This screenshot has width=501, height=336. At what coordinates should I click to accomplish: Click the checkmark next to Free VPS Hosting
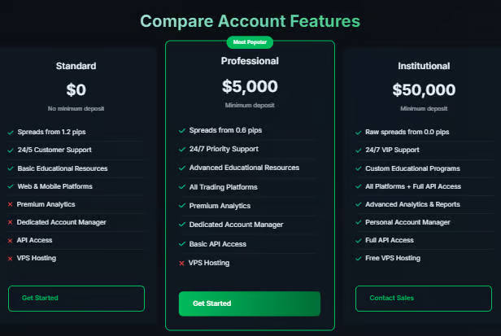click(x=358, y=258)
